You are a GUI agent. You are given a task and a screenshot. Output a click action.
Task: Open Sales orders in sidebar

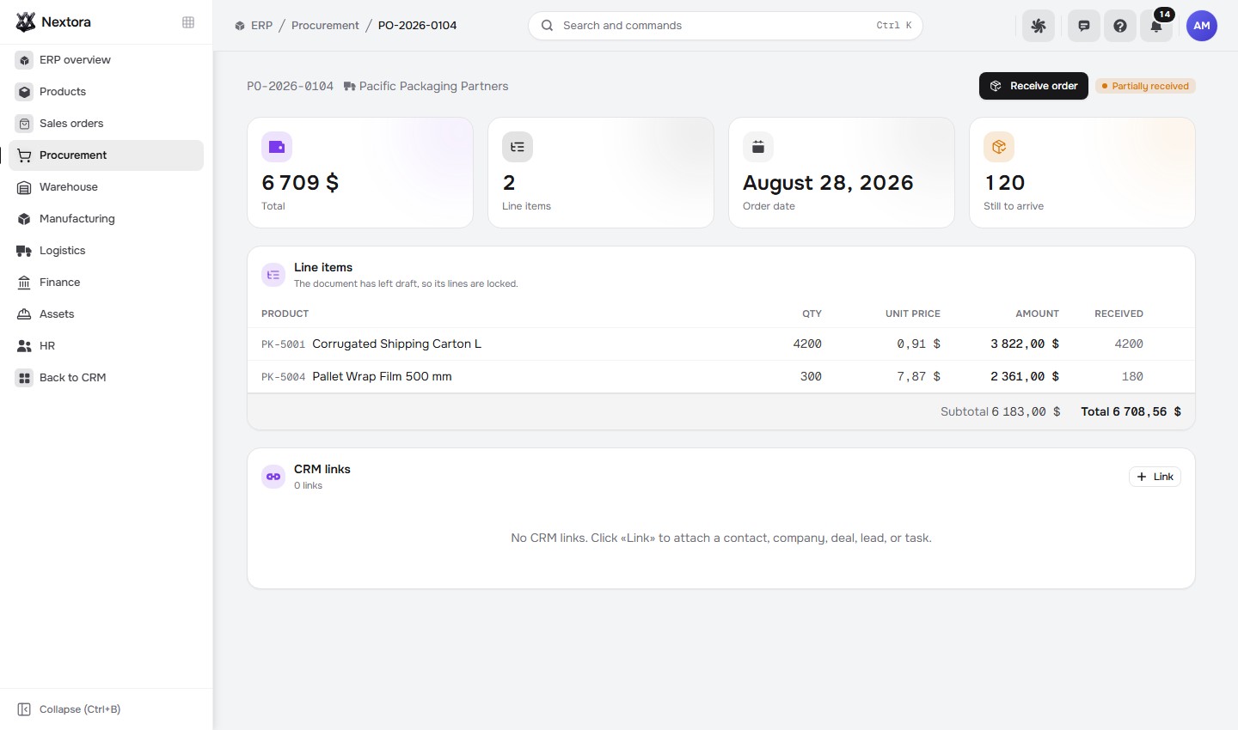tap(107, 124)
